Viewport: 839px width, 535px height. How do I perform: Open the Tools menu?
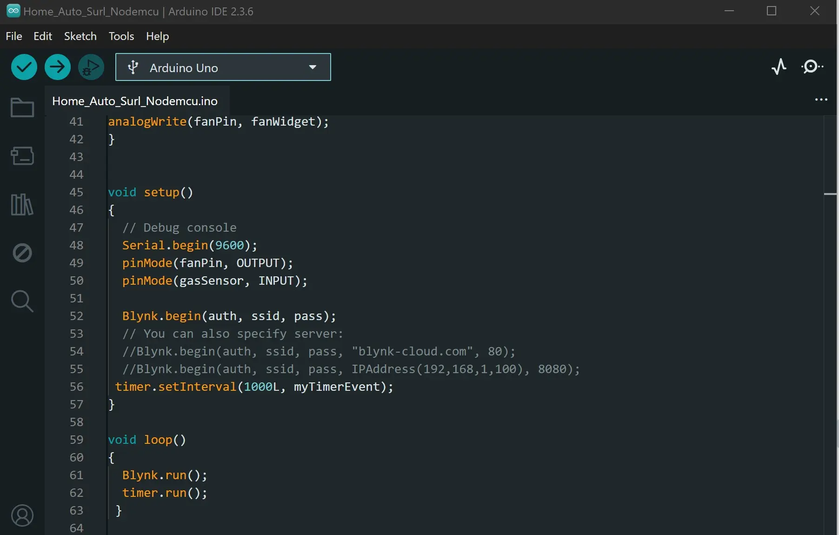click(121, 36)
